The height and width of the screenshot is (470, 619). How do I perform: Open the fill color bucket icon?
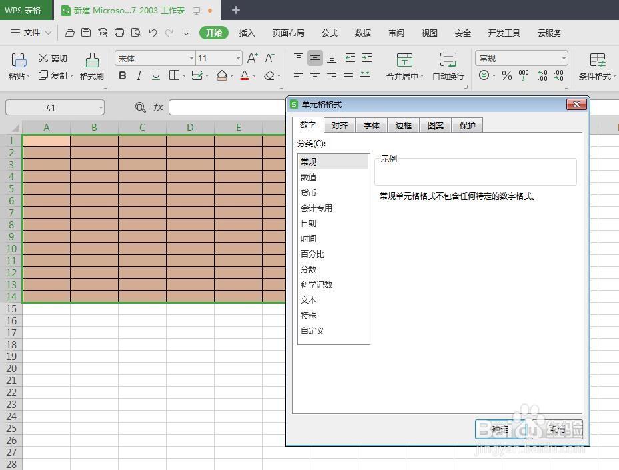pos(221,75)
